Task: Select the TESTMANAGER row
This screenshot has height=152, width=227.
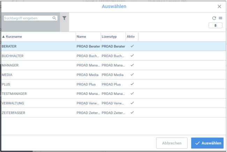Action: tap(14, 94)
